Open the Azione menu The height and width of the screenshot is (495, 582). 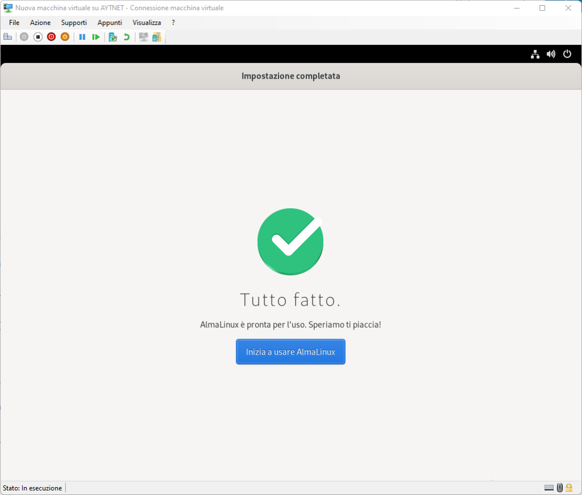40,23
